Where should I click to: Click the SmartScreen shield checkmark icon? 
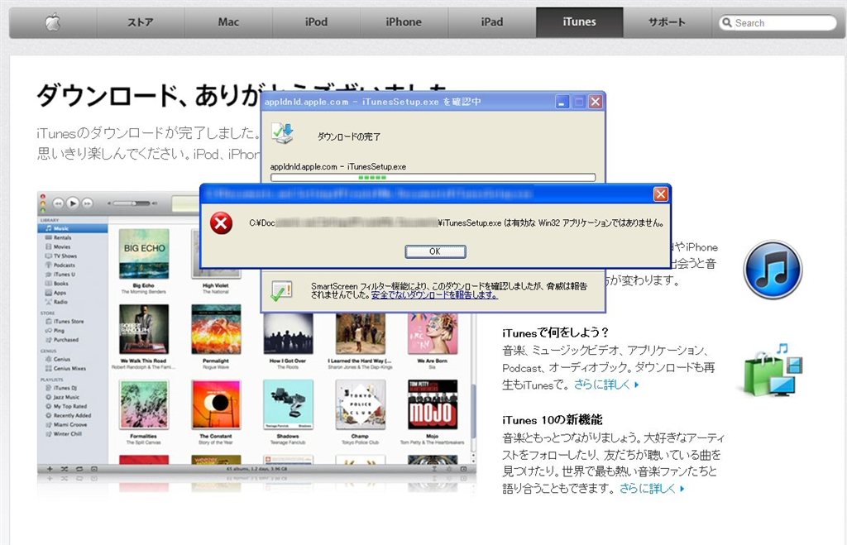(281, 289)
